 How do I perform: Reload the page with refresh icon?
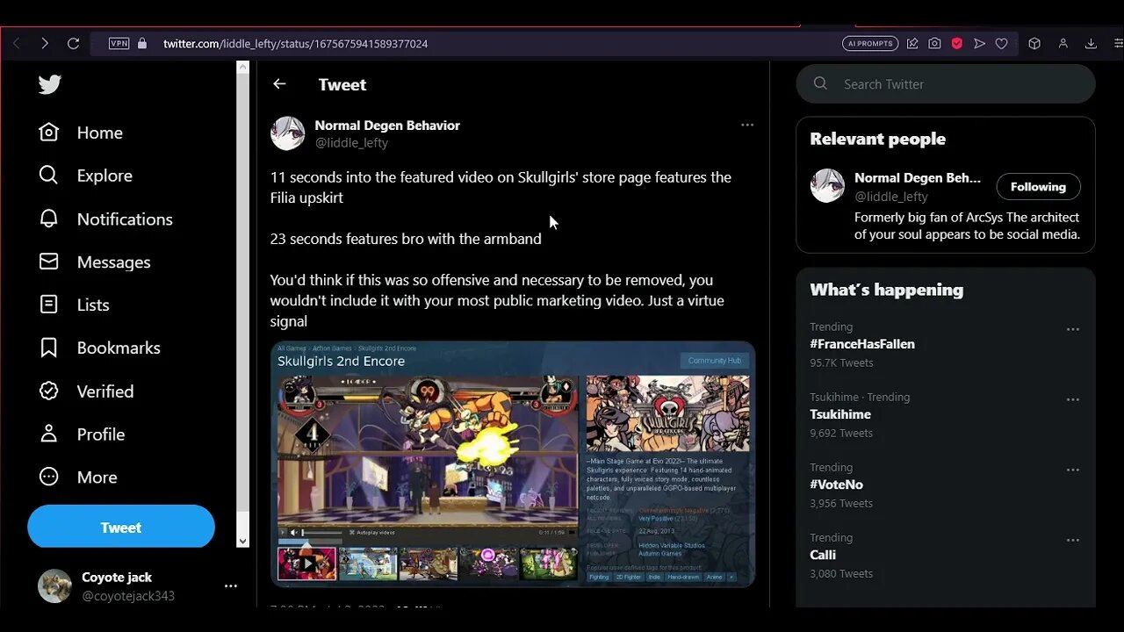(x=74, y=43)
